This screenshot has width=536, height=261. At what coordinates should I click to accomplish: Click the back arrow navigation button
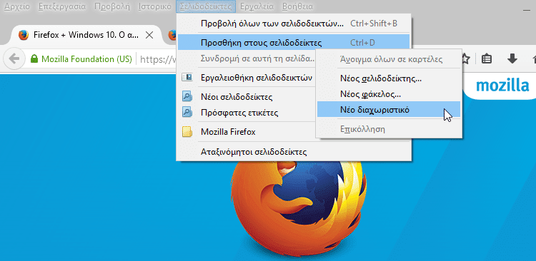(14, 59)
